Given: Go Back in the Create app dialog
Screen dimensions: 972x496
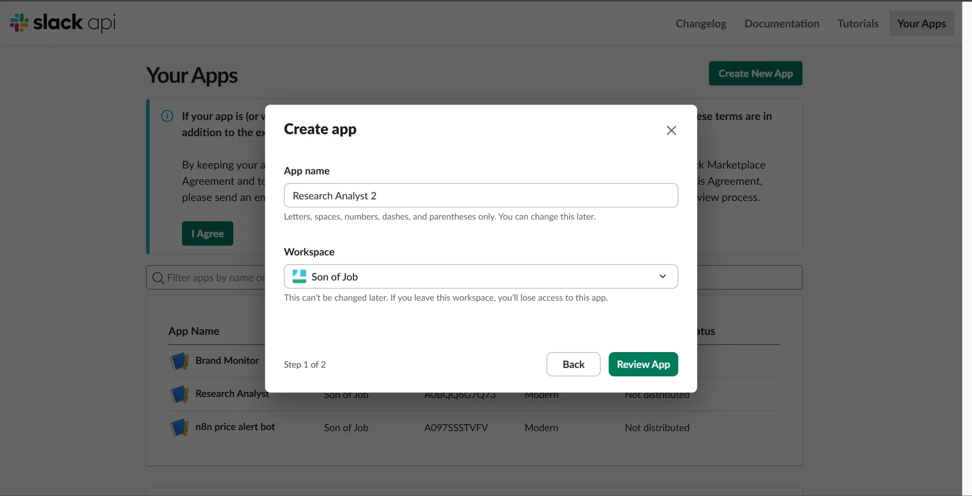Looking at the screenshot, I should coord(573,364).
